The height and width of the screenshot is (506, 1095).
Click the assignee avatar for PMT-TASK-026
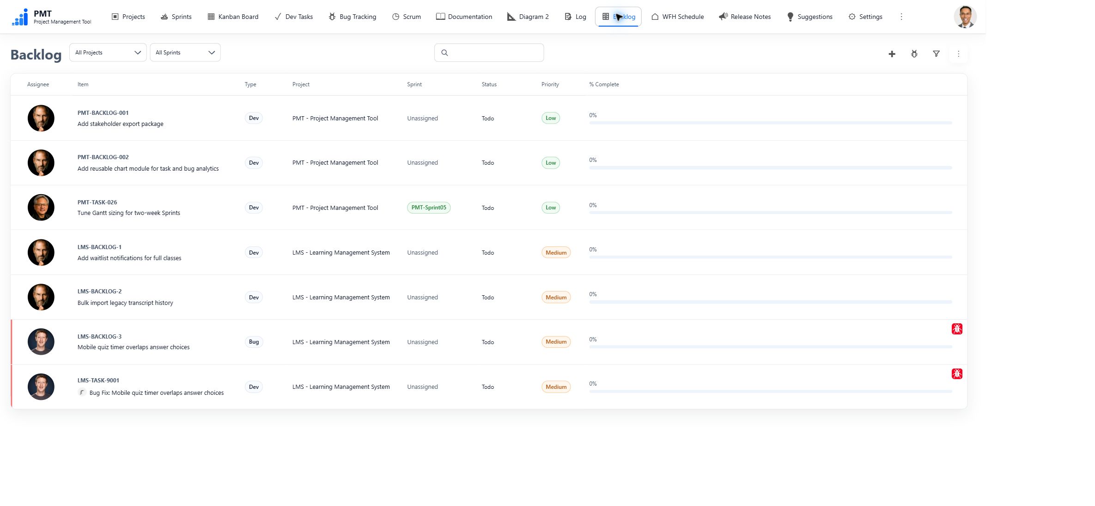41,208
